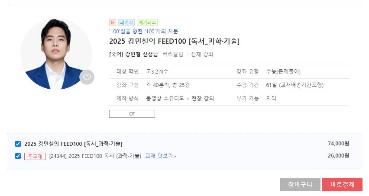Open the 2025 강민철의 FEED100 course title

[x=174, y=41]
